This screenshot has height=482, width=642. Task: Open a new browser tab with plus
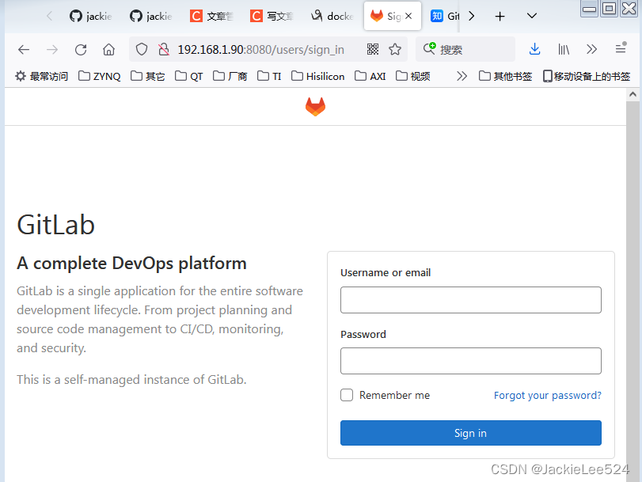point(500,17)
